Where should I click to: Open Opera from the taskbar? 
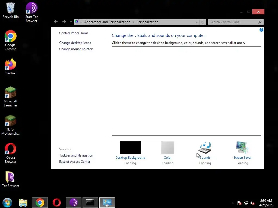click(x=57, y=203)
